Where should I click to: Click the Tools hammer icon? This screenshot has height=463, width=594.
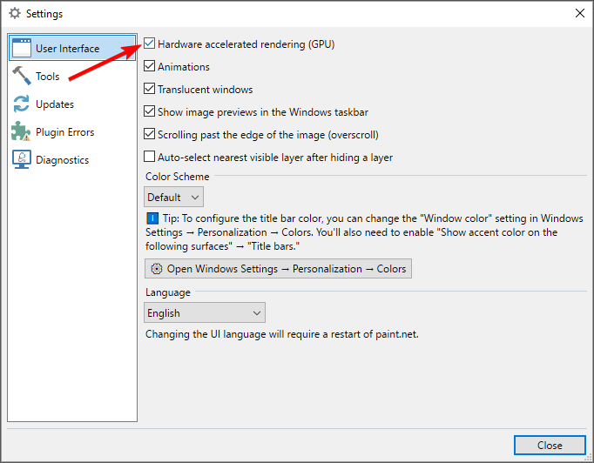(x=22, y=76)
